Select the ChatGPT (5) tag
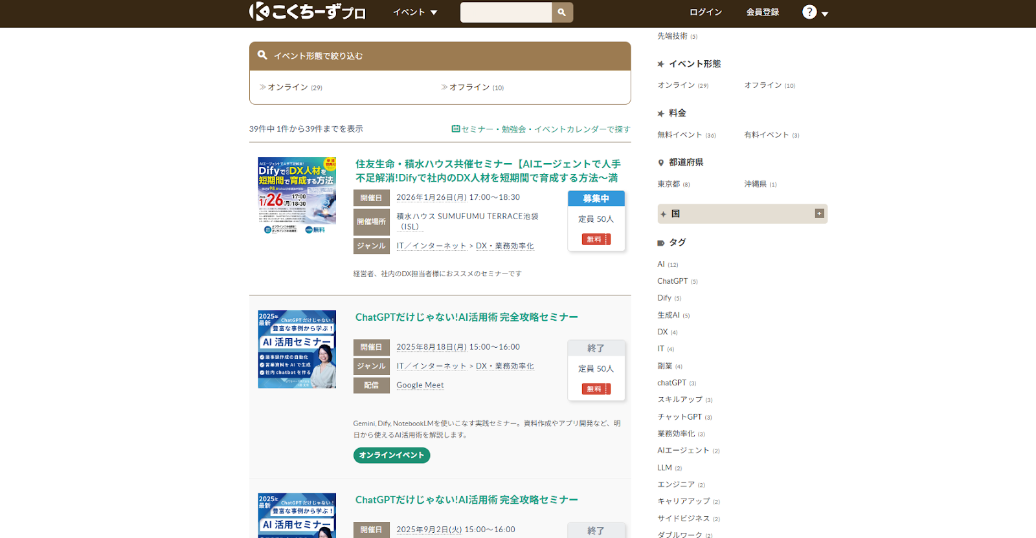Image resolution: width=1036 pixels, height=538 pixels. point(677,281)
